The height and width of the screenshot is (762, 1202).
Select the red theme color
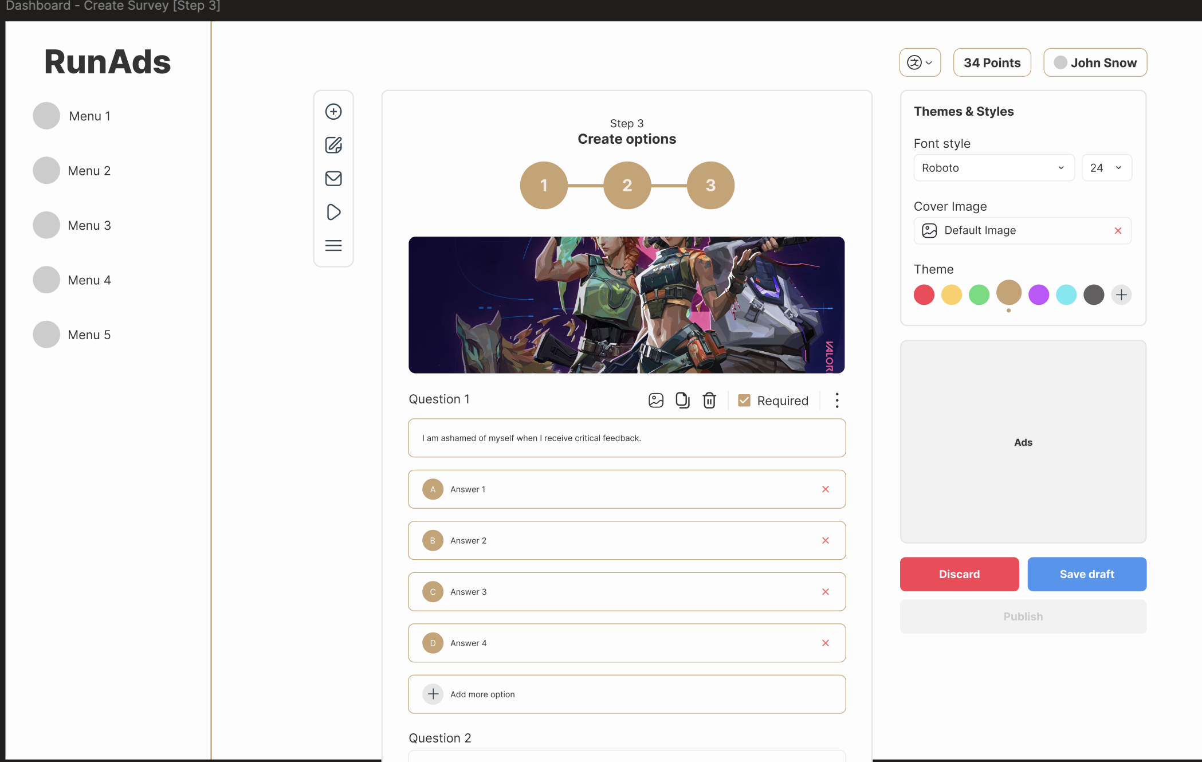(924, 294)
